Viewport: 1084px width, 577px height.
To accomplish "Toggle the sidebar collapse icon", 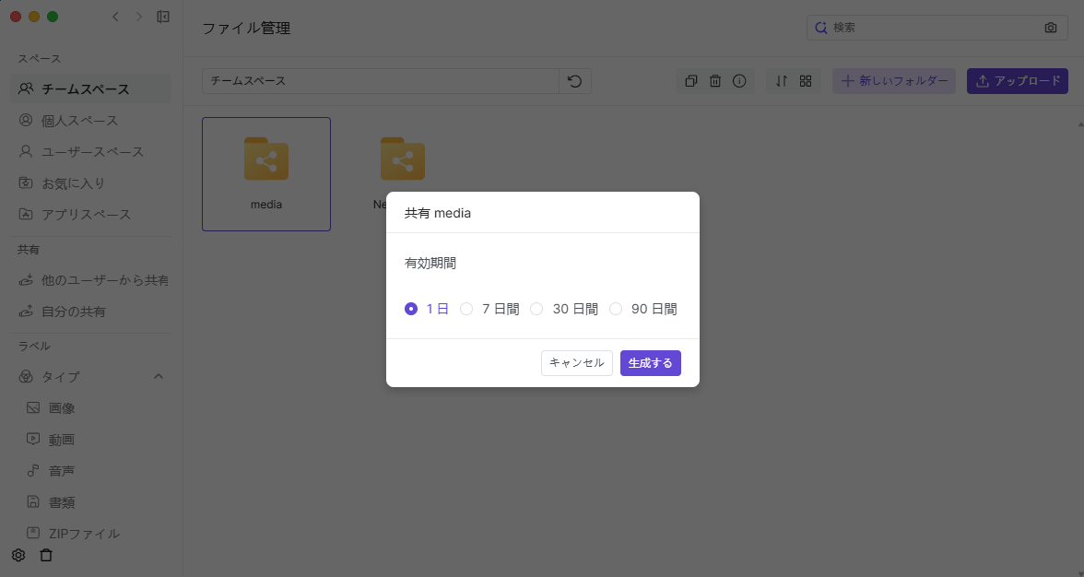I will pyautogui.click(x=163, y=17).
